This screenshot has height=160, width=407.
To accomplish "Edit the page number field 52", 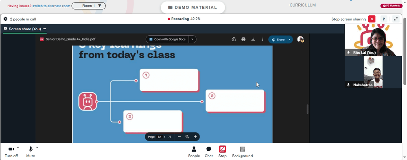I will (x=159, y=137).
